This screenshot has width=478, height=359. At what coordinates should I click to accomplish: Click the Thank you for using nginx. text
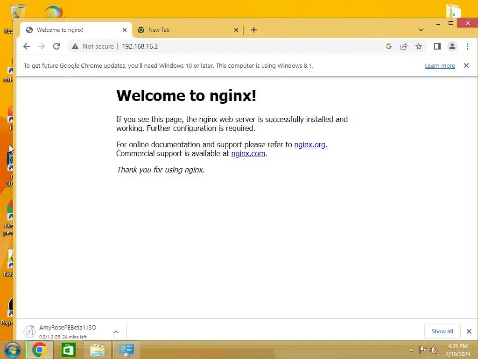pos(161,170)
